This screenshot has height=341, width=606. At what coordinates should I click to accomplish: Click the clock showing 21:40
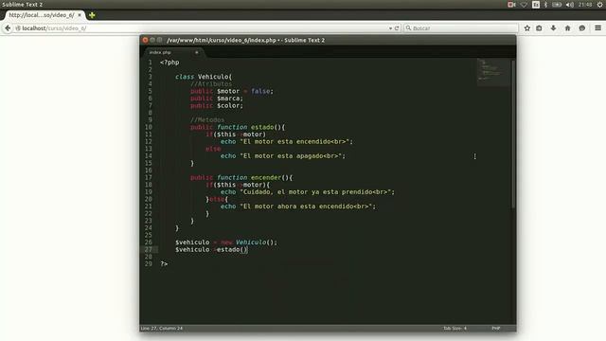585,5
